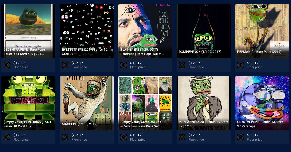
Task: Open the Complete Zed Rare Pepe Set thumbnail
Action: tap(145, 103)
